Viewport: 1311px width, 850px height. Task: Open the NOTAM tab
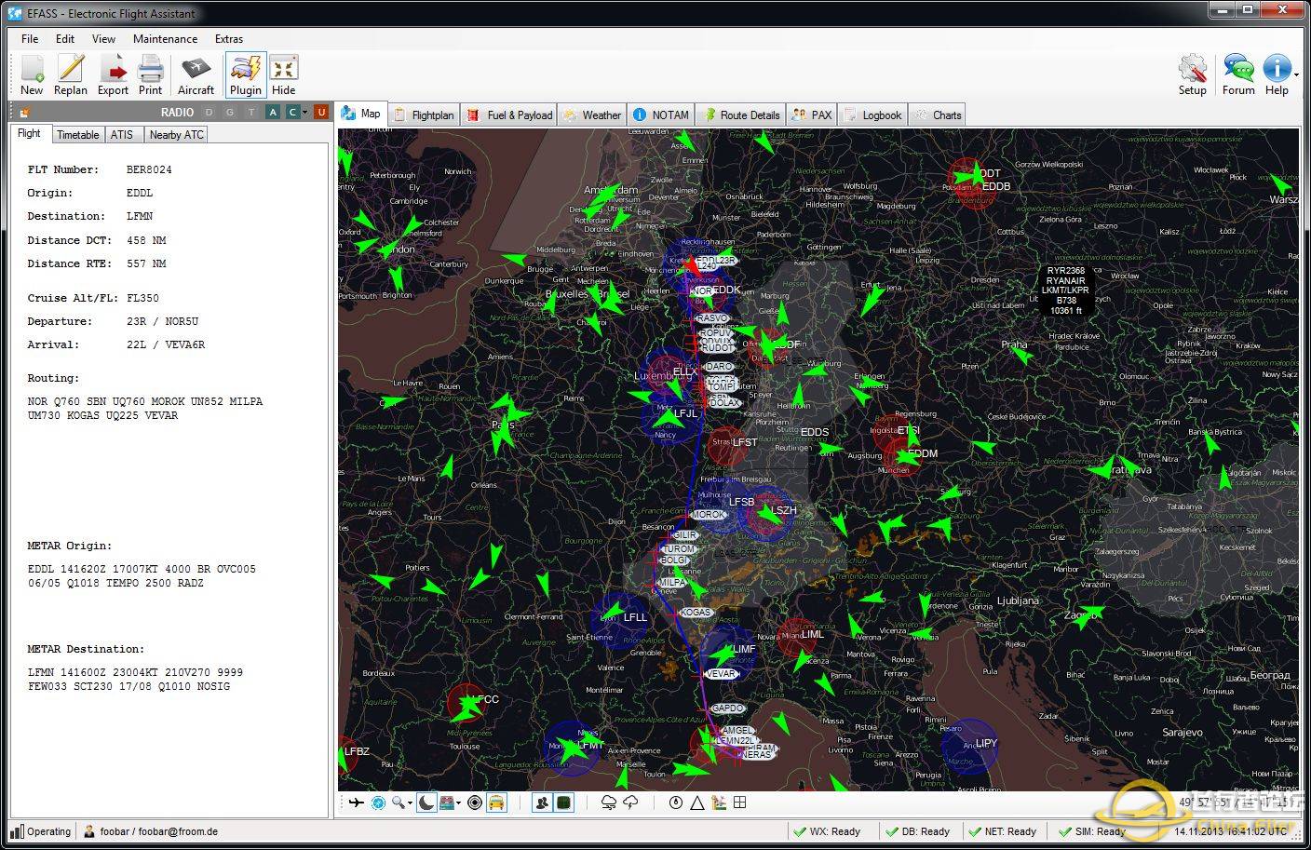coord(662,115)
